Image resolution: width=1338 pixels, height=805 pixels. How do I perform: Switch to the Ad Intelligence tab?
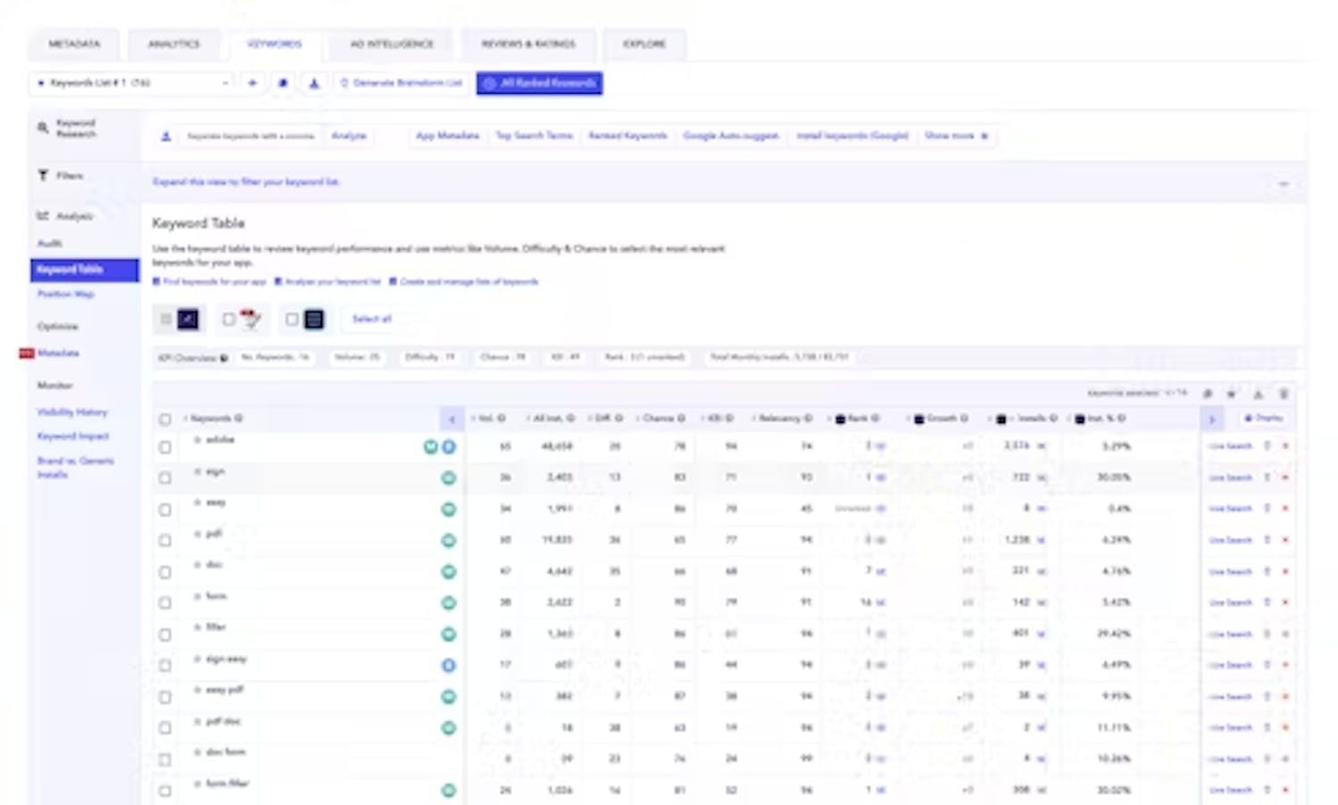point(391,44)
